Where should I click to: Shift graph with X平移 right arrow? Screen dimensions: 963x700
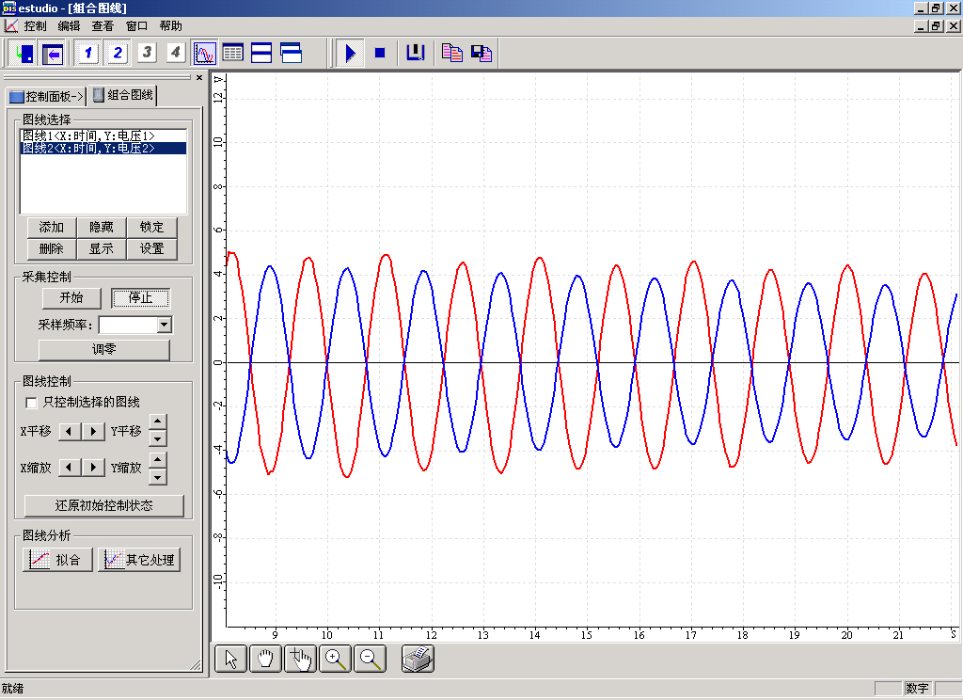coord(93,432)
